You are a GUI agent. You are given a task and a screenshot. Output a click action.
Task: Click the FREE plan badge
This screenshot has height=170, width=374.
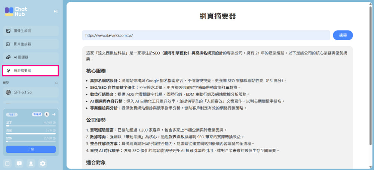(12, 114)
